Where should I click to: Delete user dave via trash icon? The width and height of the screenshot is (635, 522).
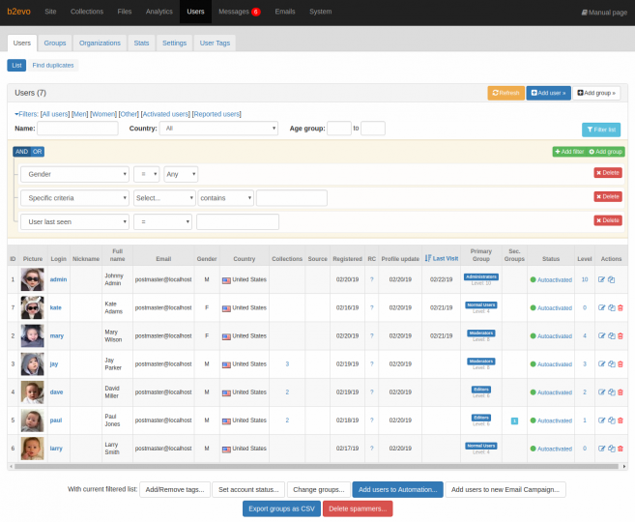point(620,392)
